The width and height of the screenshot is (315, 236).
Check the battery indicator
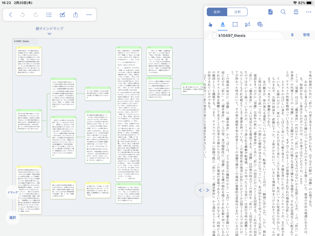point(310,3)
